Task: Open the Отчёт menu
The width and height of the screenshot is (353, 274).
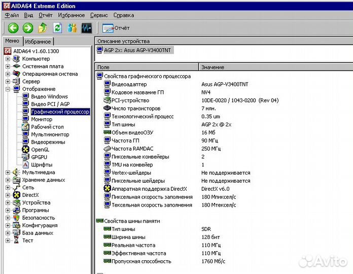Action: (45, 15)
